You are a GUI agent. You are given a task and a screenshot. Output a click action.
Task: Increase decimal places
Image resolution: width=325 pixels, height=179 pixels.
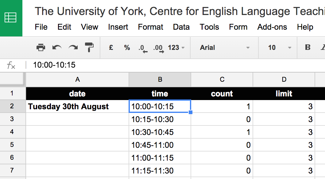click(x=159, y=48)
